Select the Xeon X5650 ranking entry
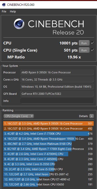Screen dimensions: 97x189 (48, 184)
